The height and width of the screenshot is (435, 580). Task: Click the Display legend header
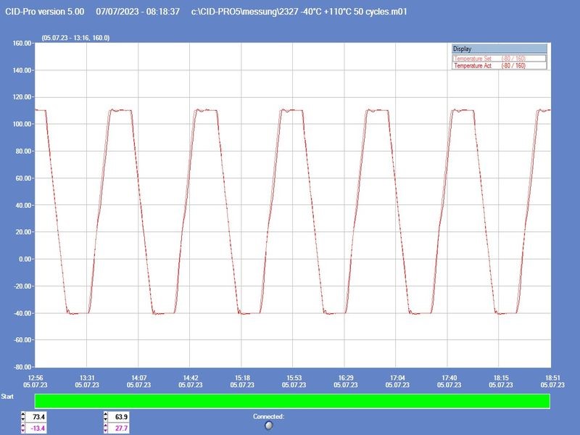pyautogui.click(x=499, y=49)
